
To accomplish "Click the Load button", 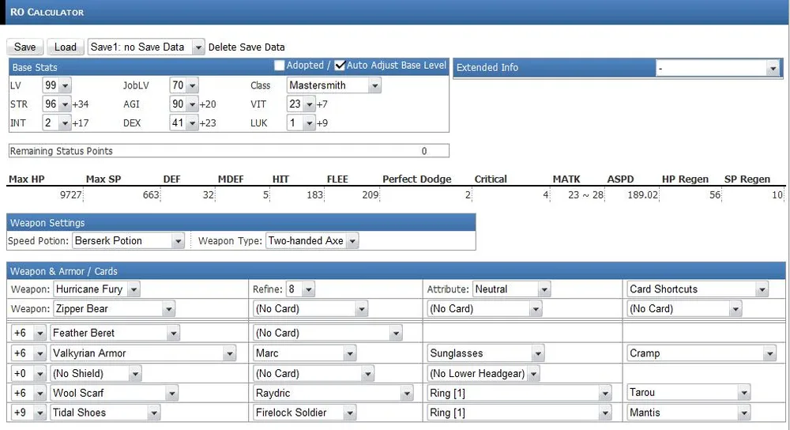I will coord(65,47).
